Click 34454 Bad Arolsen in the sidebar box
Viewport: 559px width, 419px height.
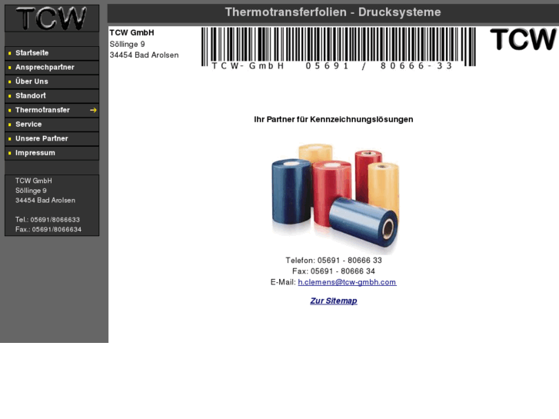(x=45, y=201)
